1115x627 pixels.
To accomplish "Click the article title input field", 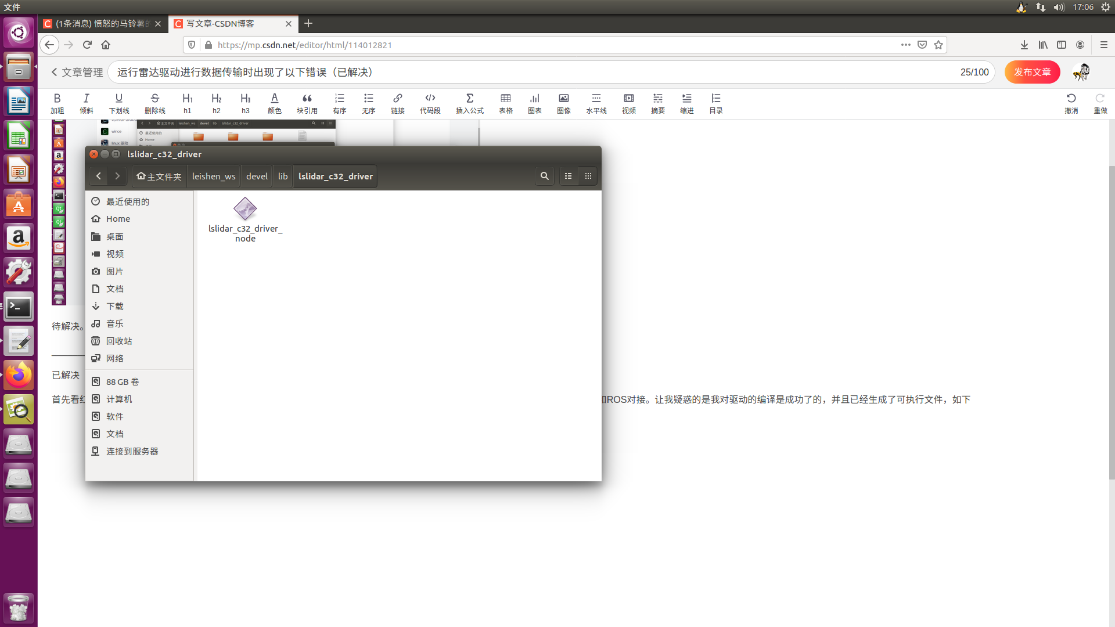I will pos(551,72).
